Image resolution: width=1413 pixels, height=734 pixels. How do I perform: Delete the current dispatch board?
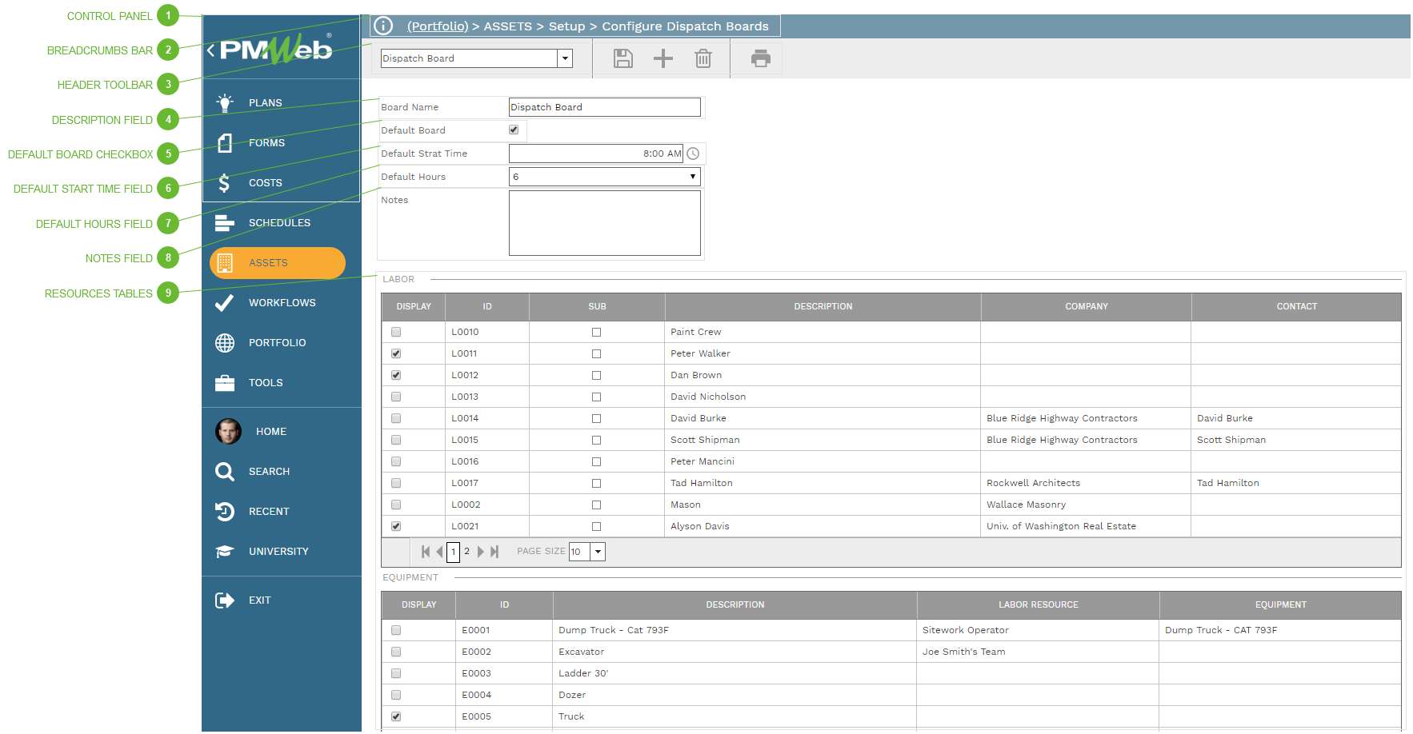tap(702, 58)
